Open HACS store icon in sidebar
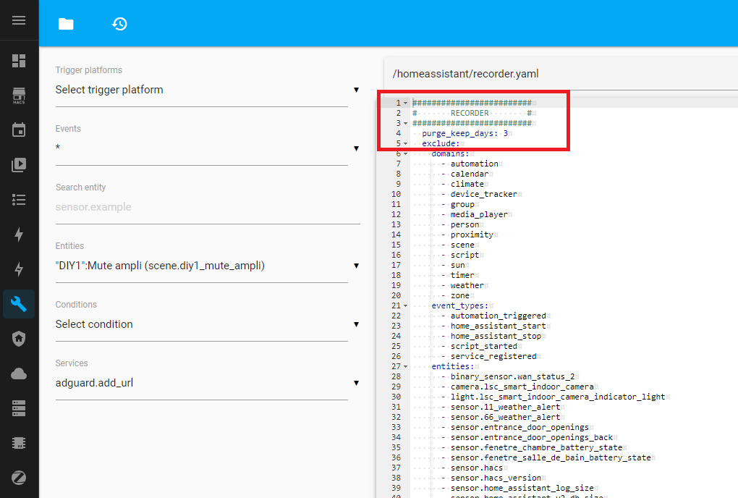738x498 pixels. coord(19,96)
